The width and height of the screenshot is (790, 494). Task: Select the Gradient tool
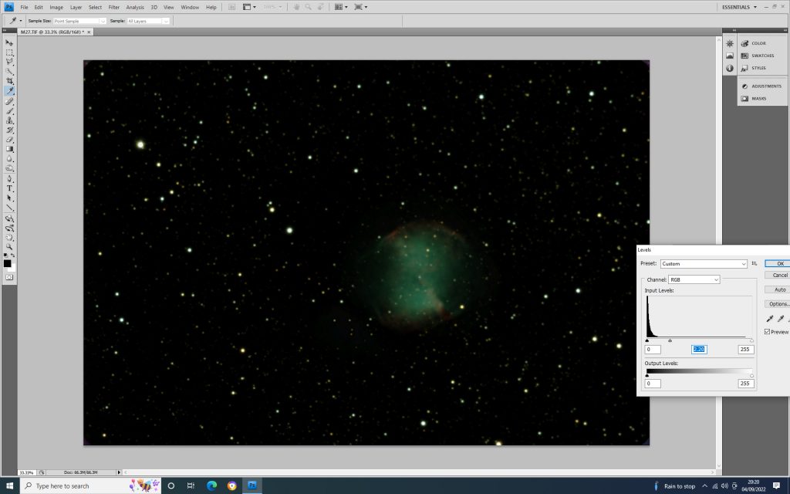tap(9, 149)
